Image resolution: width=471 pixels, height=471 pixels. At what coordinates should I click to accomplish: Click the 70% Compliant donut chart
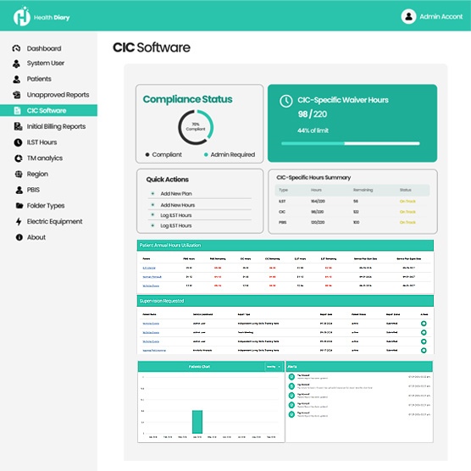(x=196, y=127)
